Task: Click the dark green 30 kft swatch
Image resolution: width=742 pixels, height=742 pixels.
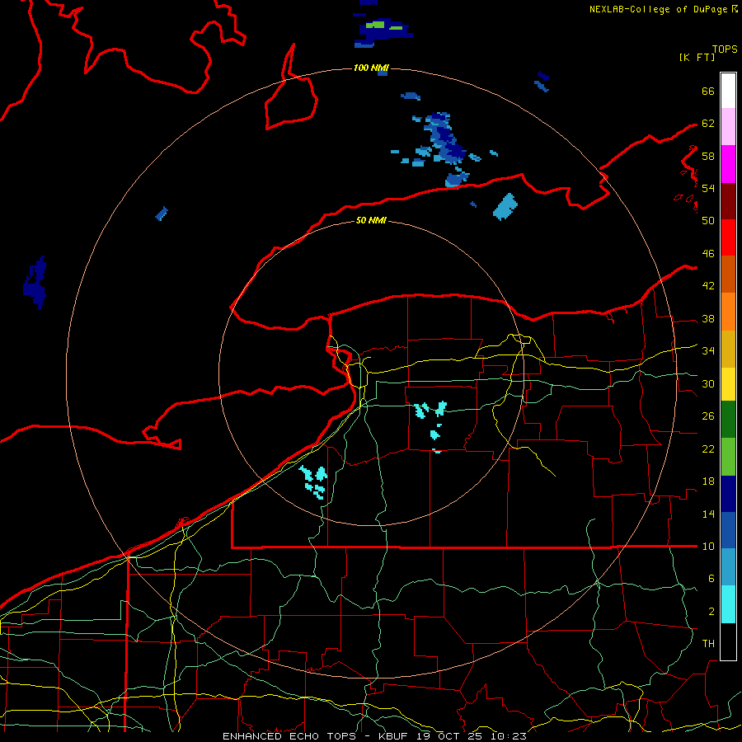Action: [728, 420]
